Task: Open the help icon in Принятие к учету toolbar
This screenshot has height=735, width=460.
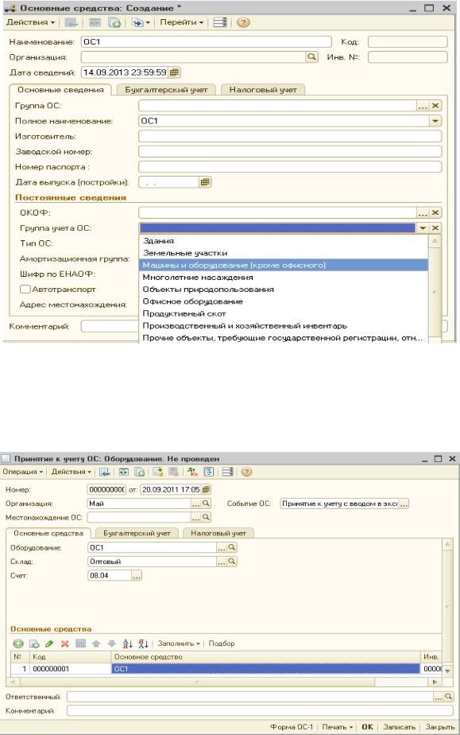Action: (246, 472)
